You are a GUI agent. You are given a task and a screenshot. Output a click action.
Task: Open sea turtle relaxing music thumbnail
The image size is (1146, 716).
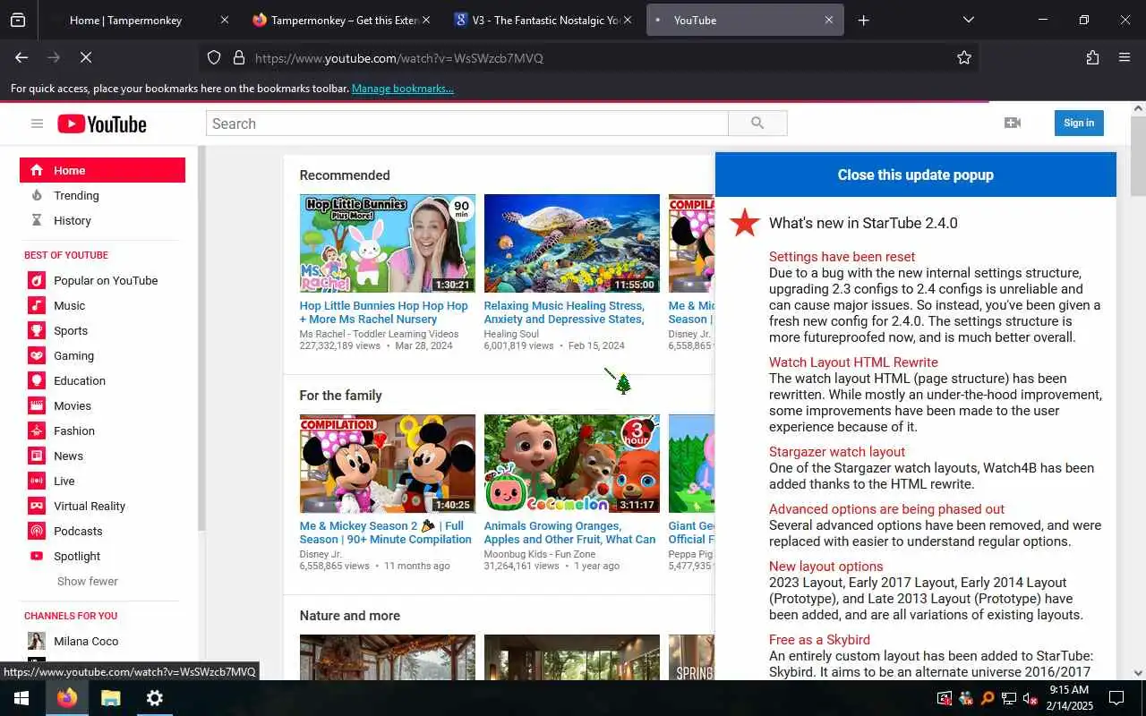[571, 243]
